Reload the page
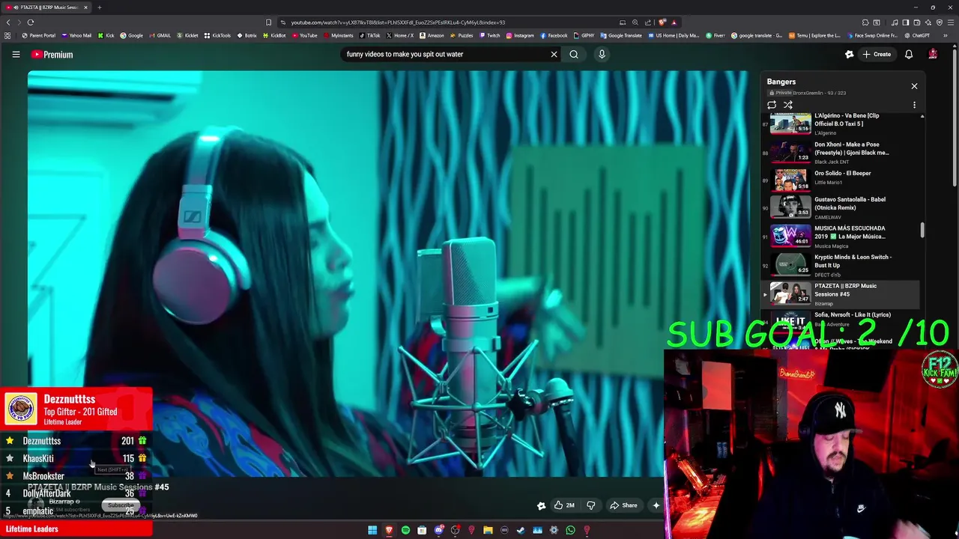 pos(31,22)
